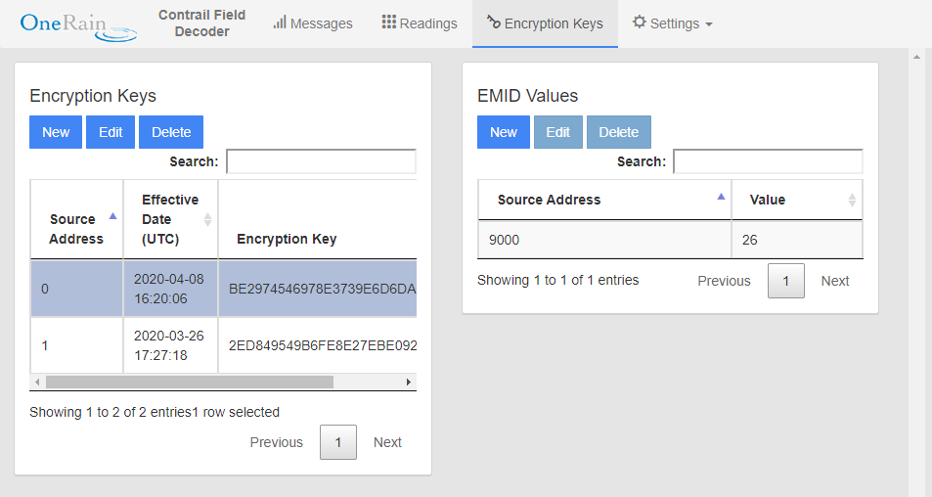This screenshot has width=932, height=497.
Task: Delete the selected encryption key
Action: (171, 132)
